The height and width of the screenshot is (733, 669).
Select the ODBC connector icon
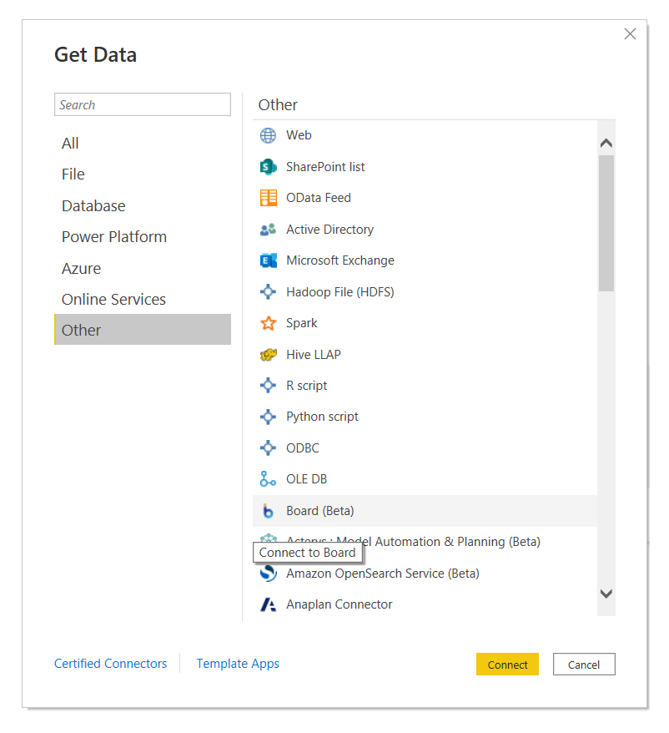tap(268, 447)
